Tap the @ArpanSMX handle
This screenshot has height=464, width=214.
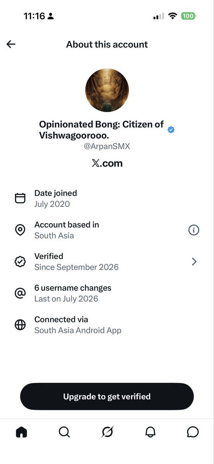click(107, 147)
